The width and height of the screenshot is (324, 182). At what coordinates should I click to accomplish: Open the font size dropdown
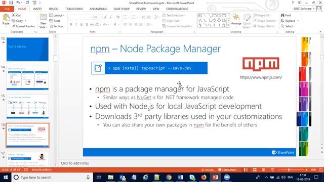pos(101,17)
